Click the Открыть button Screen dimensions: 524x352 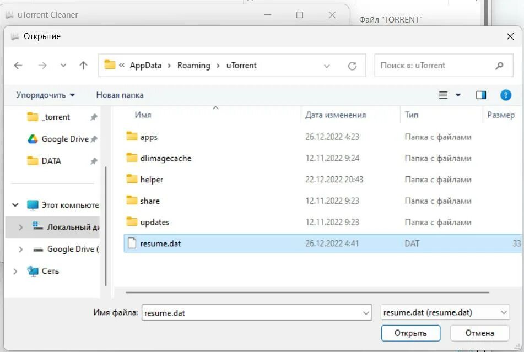[x=410, y=333]
